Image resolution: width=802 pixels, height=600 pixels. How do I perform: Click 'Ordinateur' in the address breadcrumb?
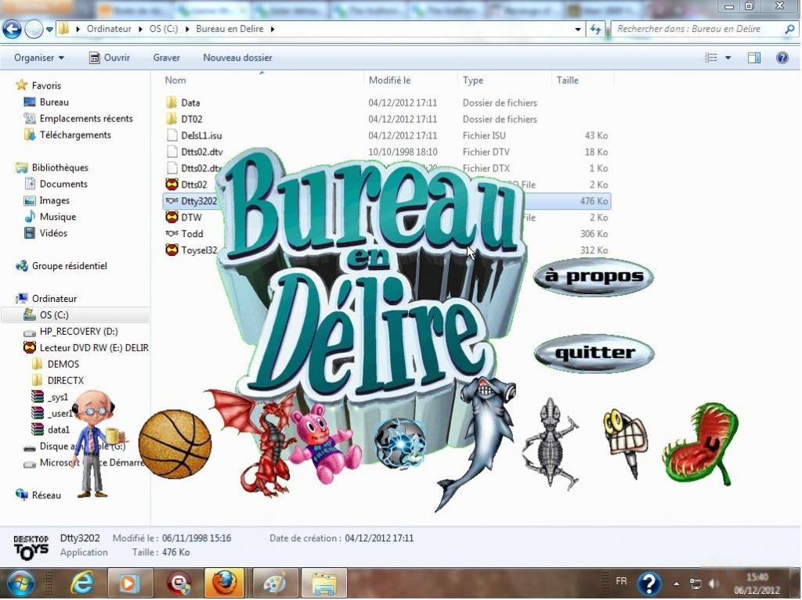[109, 29]
